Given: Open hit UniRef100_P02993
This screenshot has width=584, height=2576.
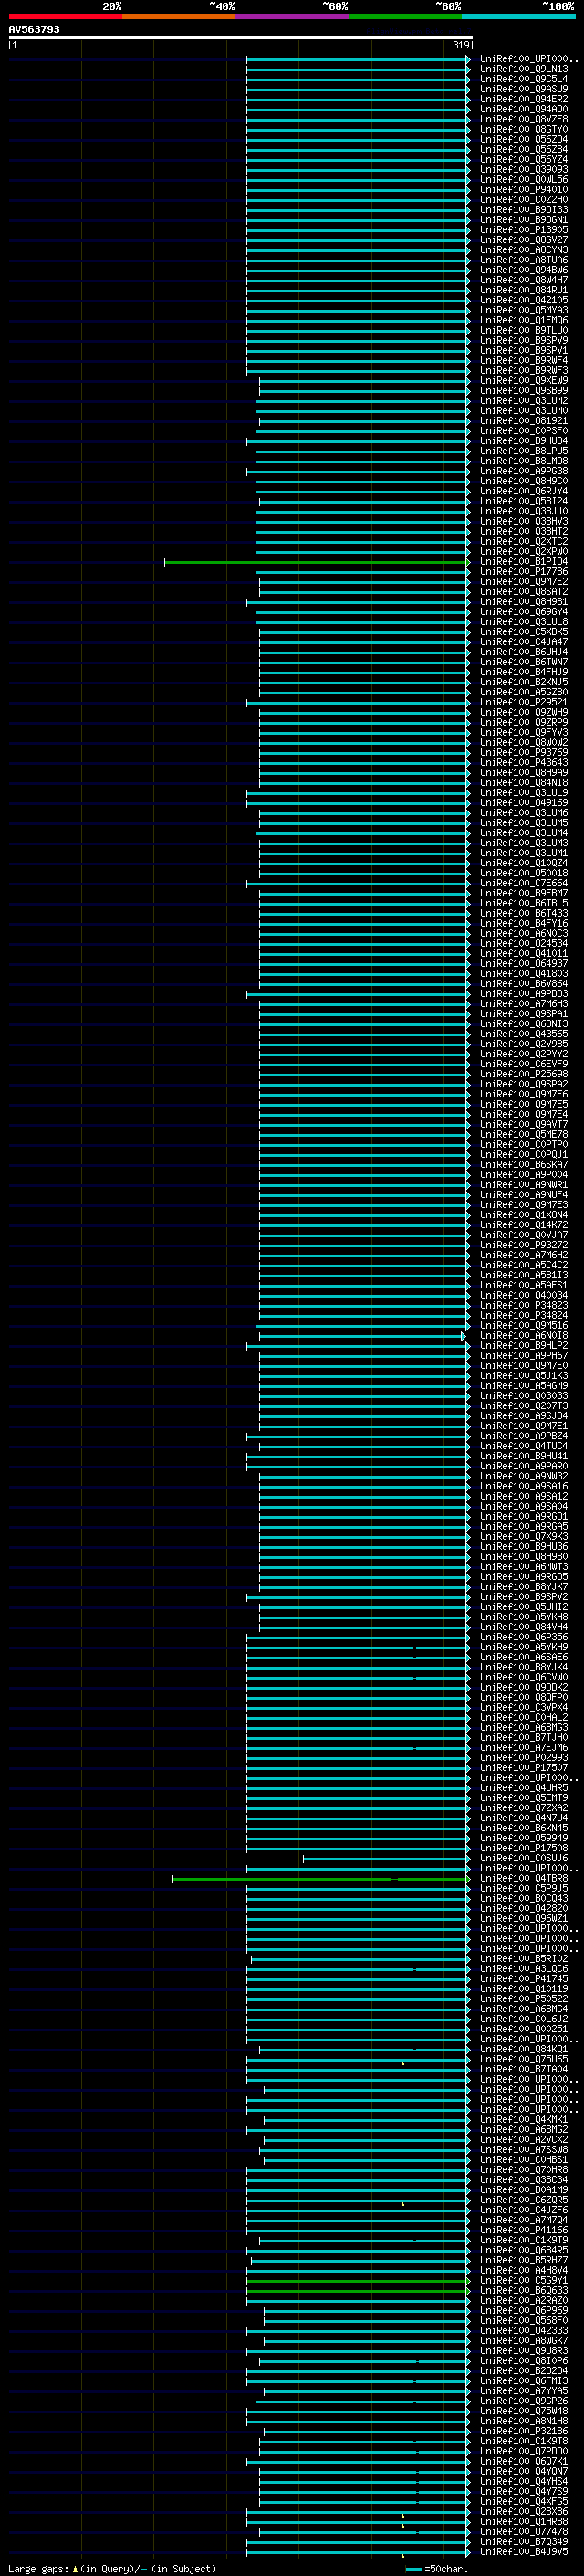Looking at the screenshot, I should 523,1757.
